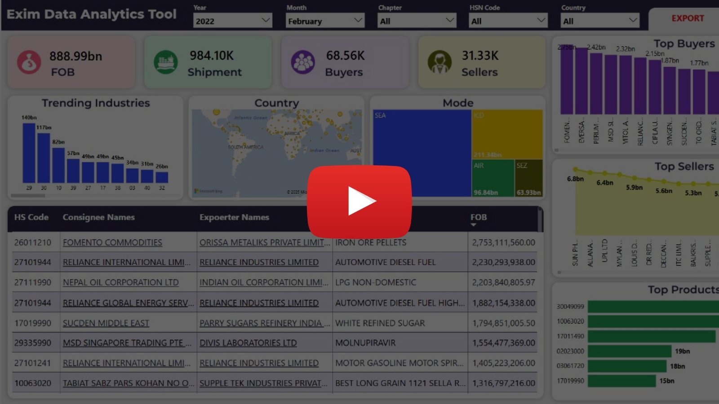Screen dimensions: 719x404
Task: Click Africa on the Country map
Action: [292, 133]
